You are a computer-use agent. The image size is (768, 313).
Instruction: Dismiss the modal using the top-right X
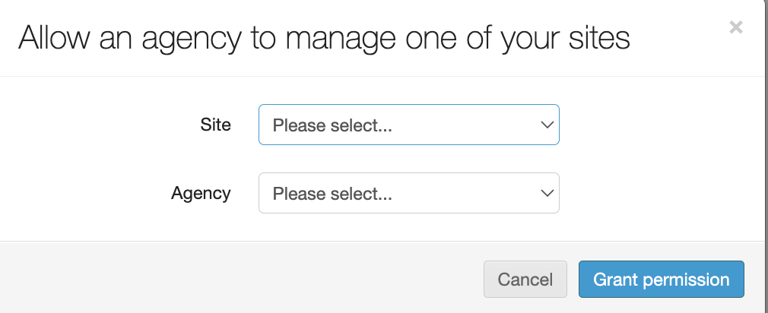tap(735, 28)
